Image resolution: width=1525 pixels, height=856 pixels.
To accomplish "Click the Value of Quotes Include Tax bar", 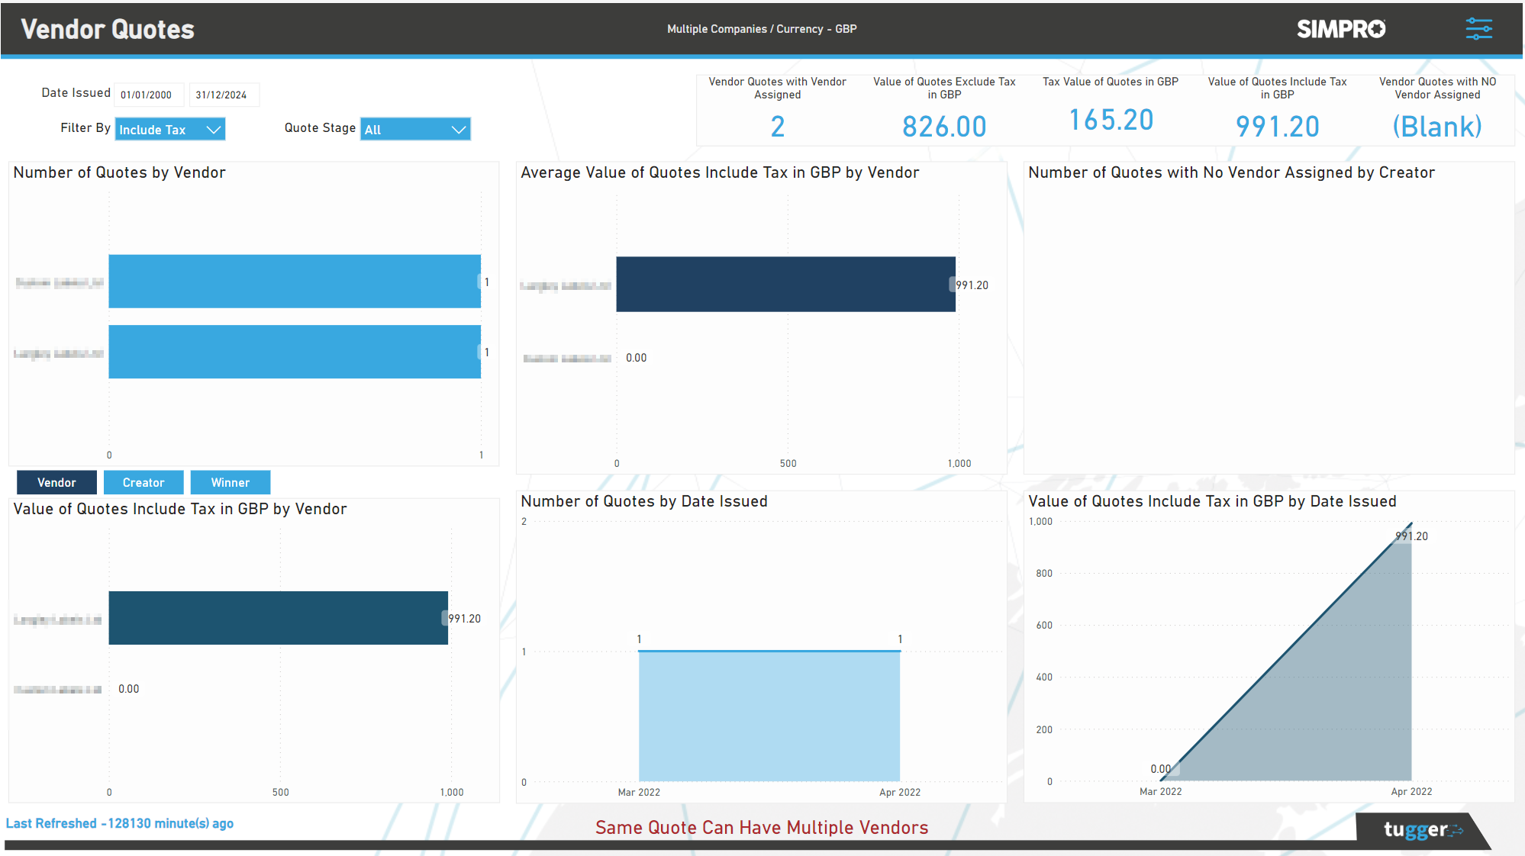I will 278,617.
